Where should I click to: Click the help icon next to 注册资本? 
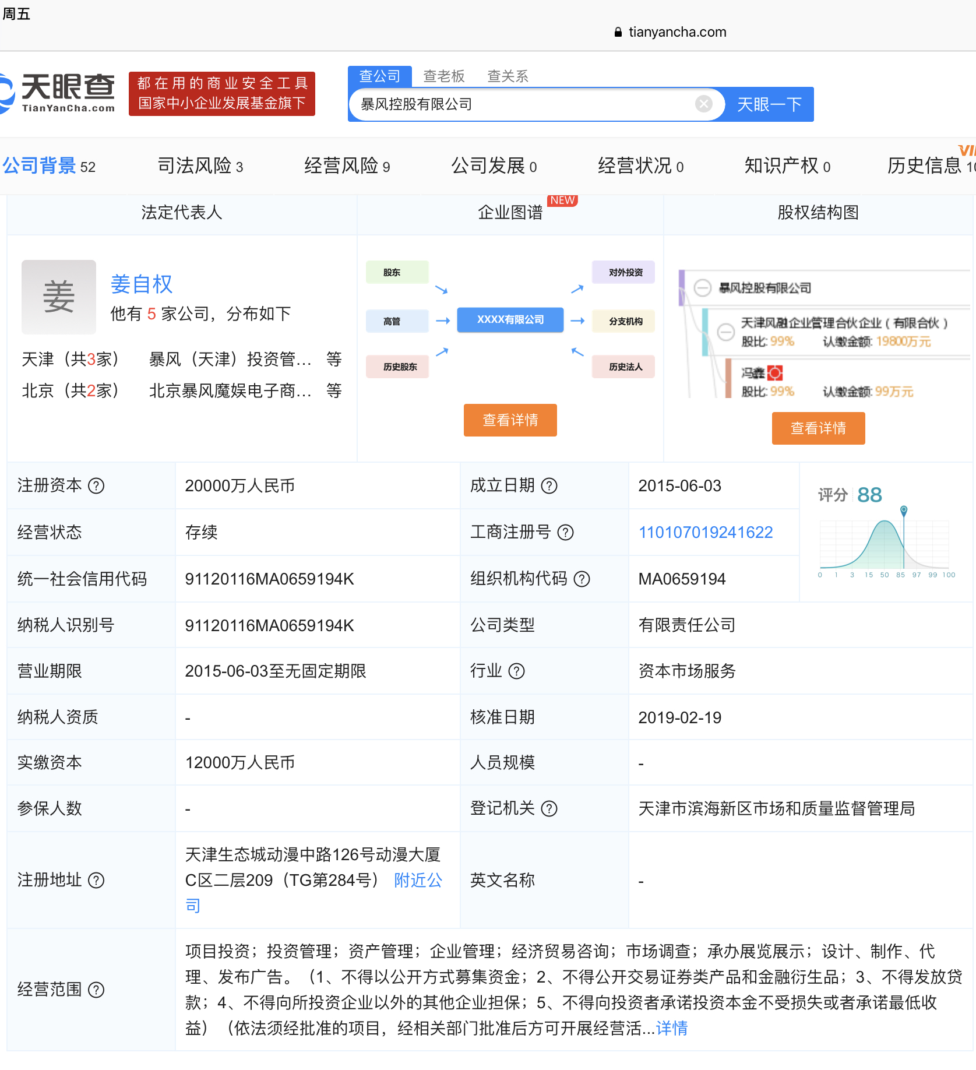point(96,485)
